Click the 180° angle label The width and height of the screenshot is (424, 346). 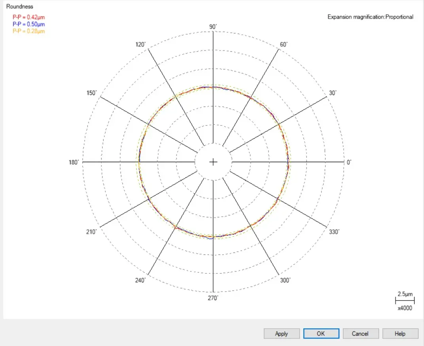(x=74, y=162)
